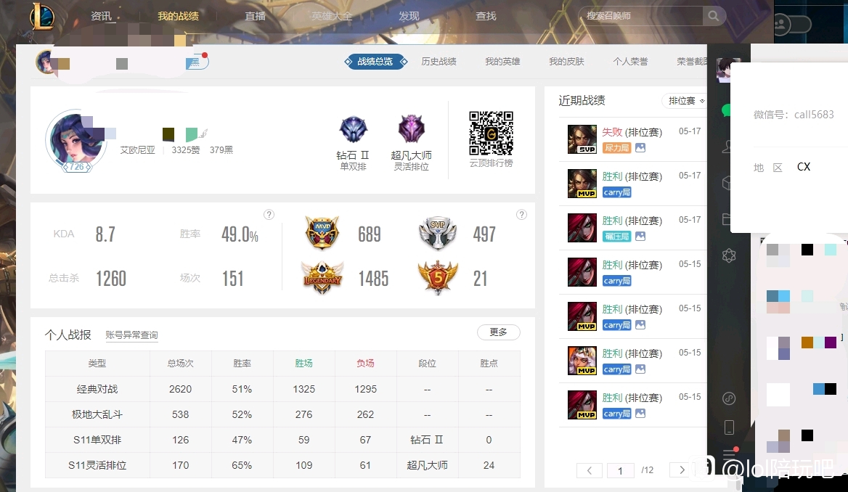
Task: Click the 微信号 call5683 text in WeChat
Action: click(x=794, y=115)
